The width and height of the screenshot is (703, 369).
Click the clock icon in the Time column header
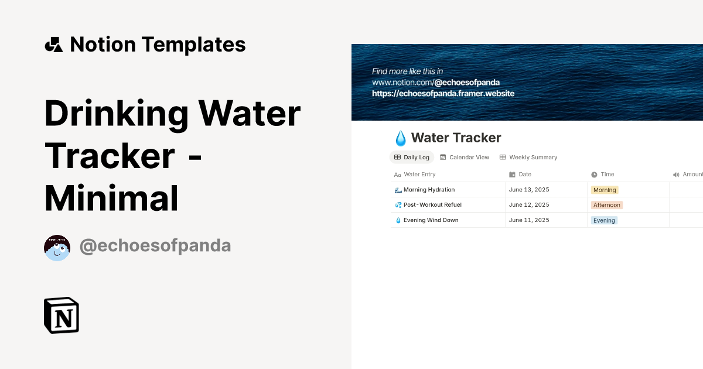pyautogui.click(x=593, y=174)
